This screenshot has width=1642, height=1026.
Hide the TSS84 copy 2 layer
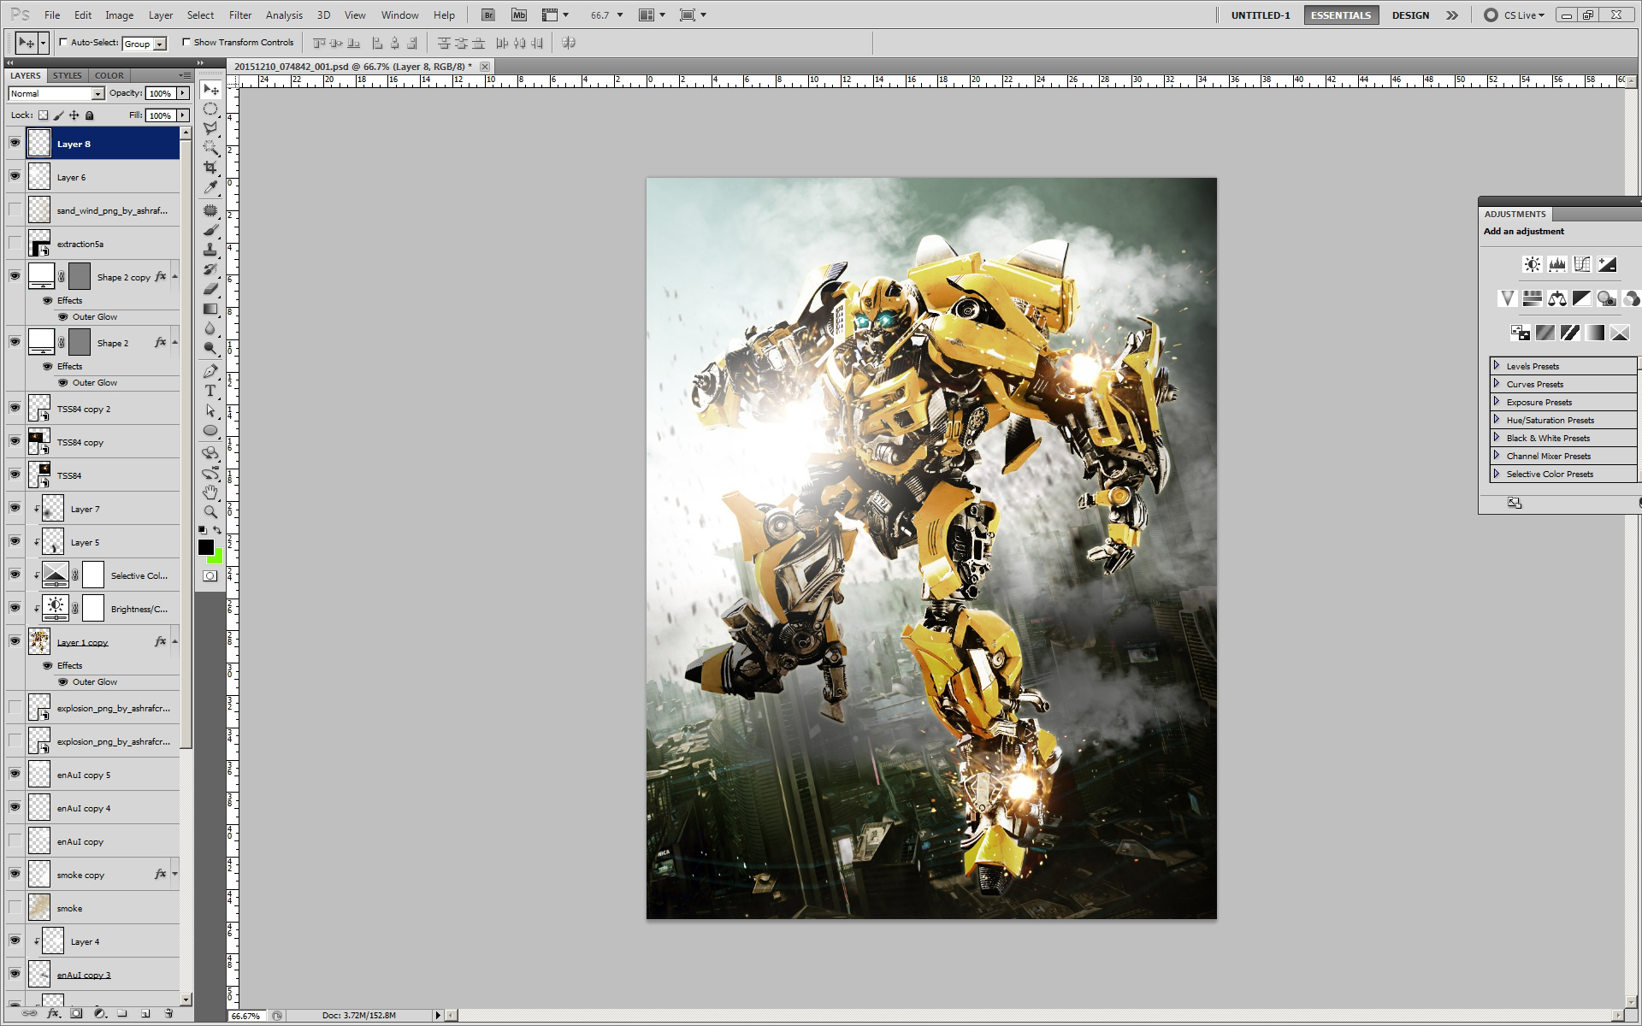tap(15, 408)
